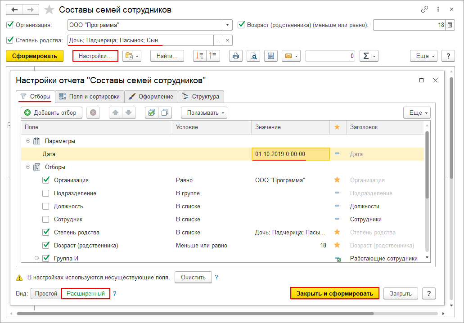464x323 pixels.
Task: Tick the Сотрудник filter checkbox
Action: pyautogui.click(x=45, y=219)
